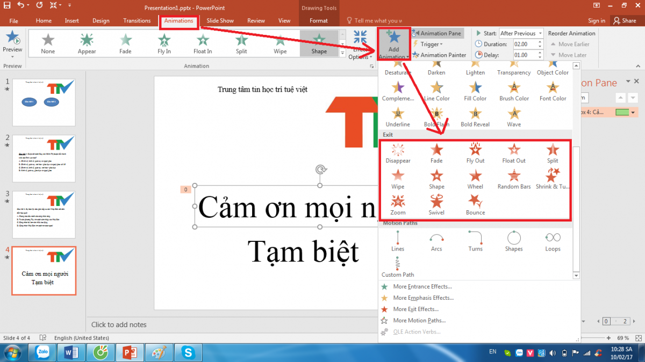645x362 pixels.
Task: Click More Motion Paths option
Action: pos(419,321)
